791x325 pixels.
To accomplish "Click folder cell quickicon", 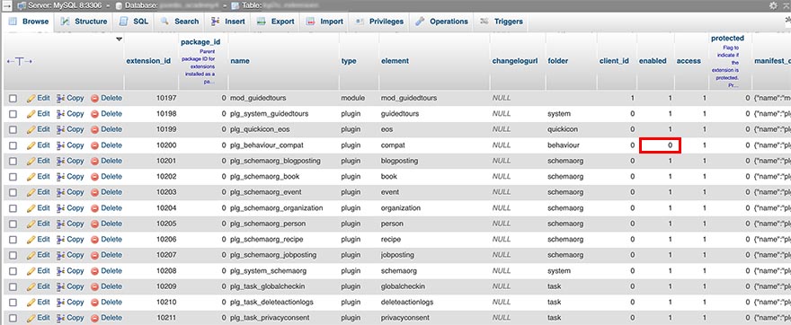I will [563, 129].
